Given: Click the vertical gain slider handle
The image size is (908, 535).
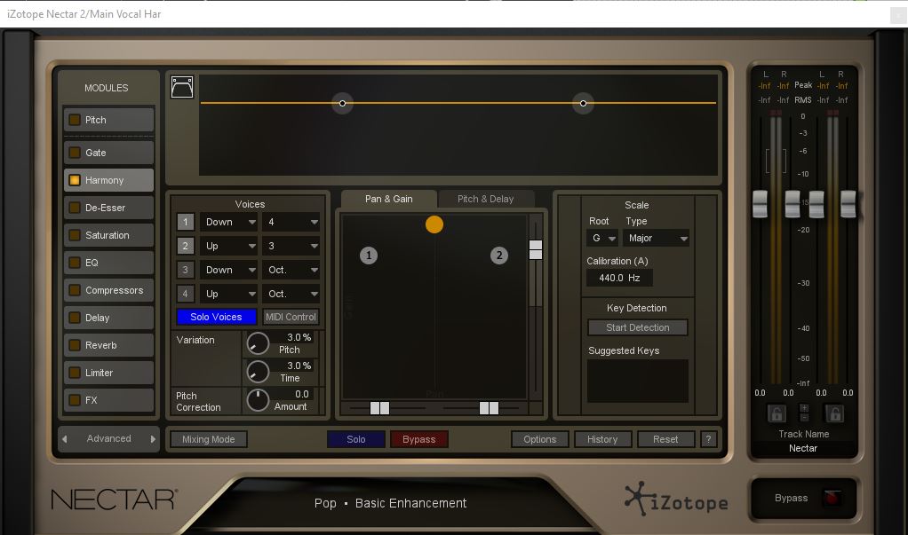Looking at the screenshot, I should point(536,250).
